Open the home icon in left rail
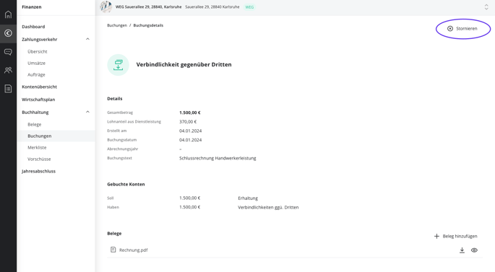 [8, 14]
